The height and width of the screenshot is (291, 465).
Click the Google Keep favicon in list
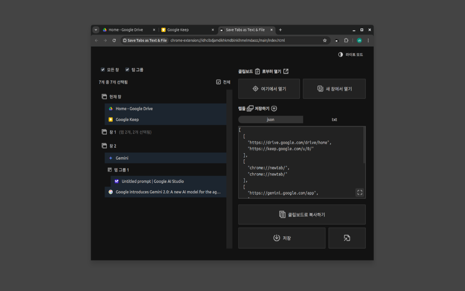pos(111,119)
